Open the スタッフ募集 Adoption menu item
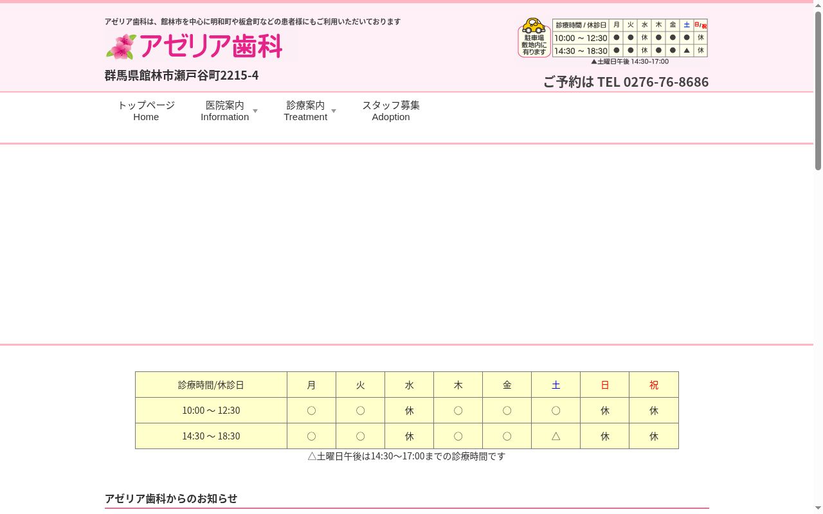Viewport: 823px width, 514px height. pyautogui.click(x=391, y=111)
